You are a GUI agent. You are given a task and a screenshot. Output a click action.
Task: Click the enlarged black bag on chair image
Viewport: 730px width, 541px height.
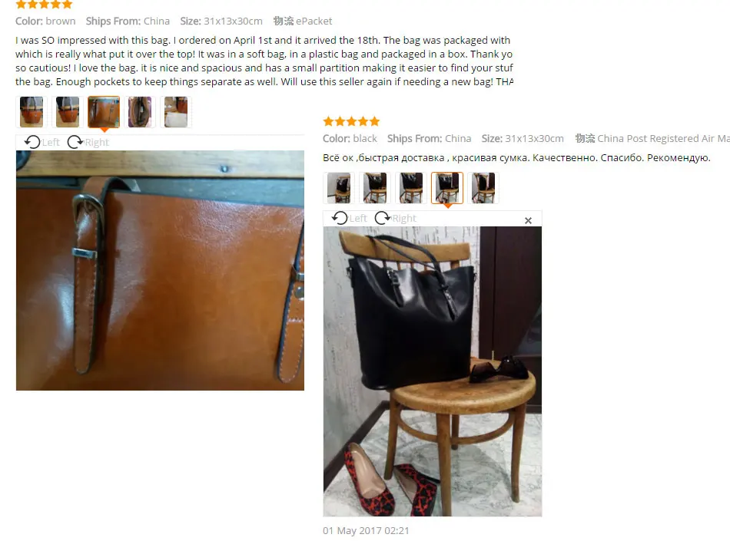click(433, 371)
